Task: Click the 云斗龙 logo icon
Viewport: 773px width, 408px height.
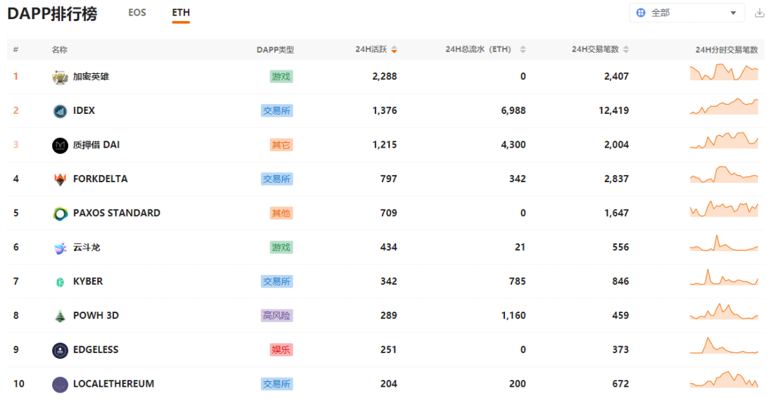Action: 60,248
